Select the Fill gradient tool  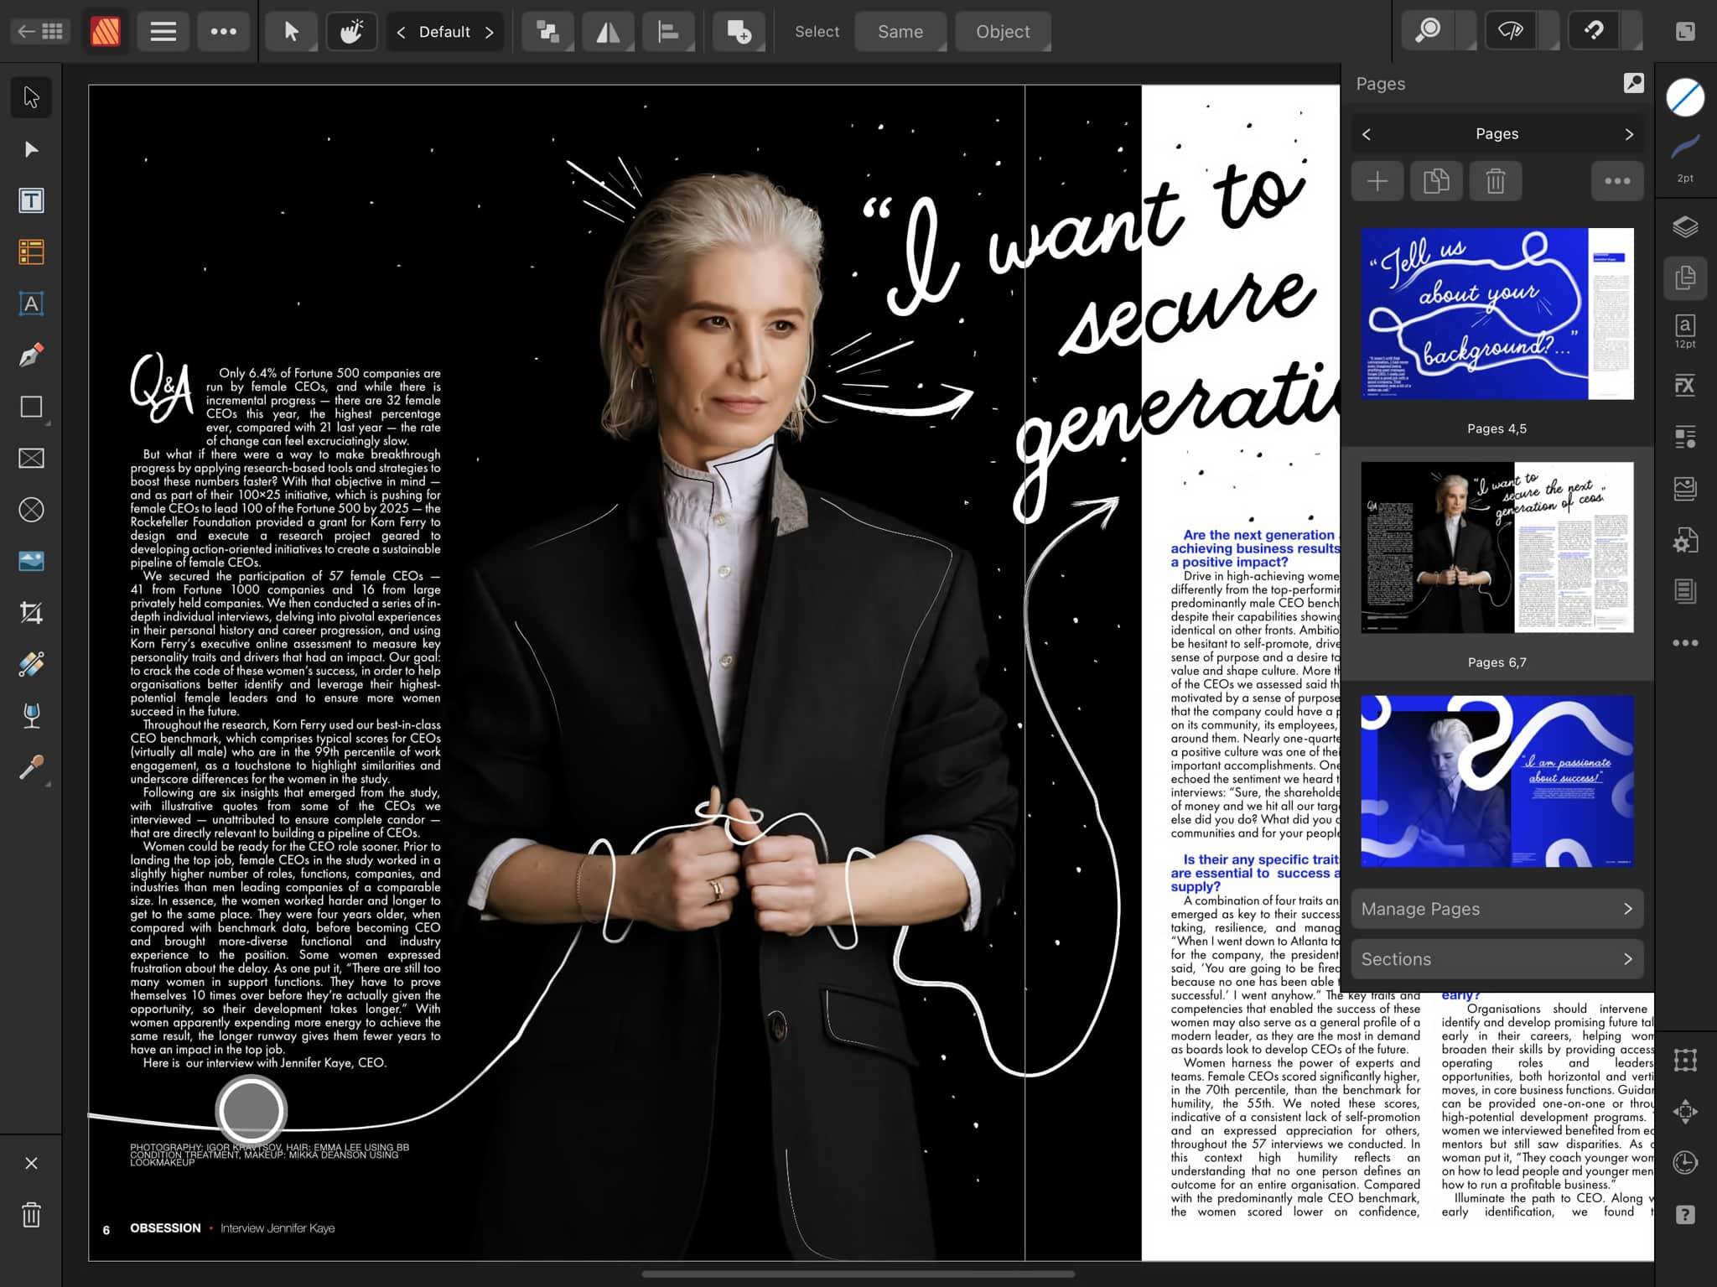click(31, 665)
